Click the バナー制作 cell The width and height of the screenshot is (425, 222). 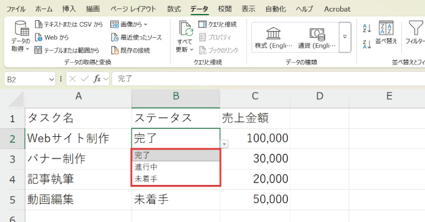(79, 159)
